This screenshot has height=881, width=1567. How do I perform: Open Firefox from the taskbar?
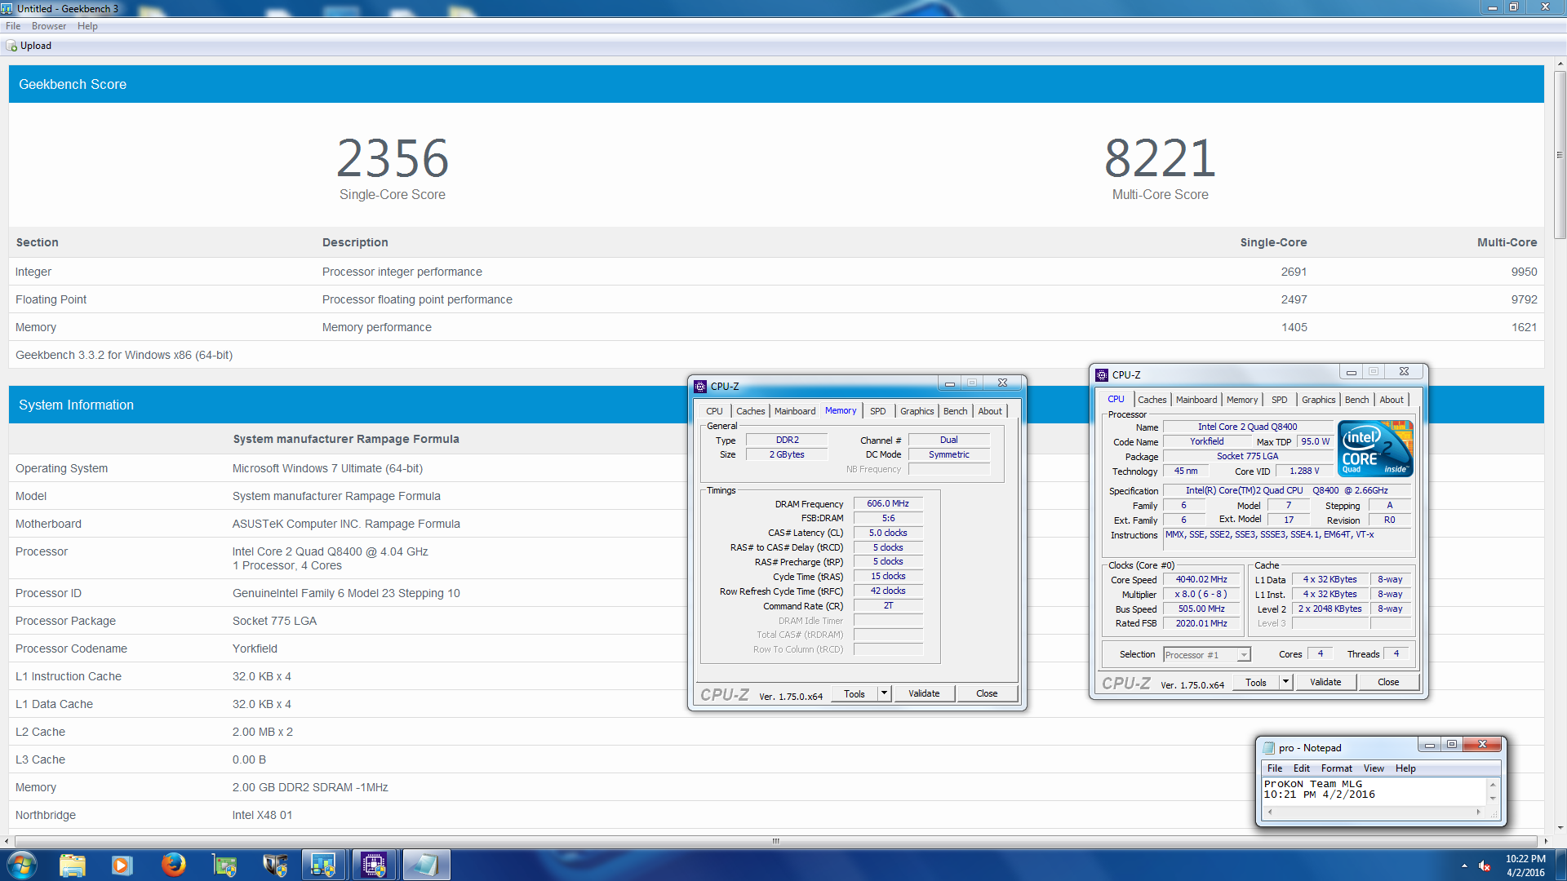point(173,865)
